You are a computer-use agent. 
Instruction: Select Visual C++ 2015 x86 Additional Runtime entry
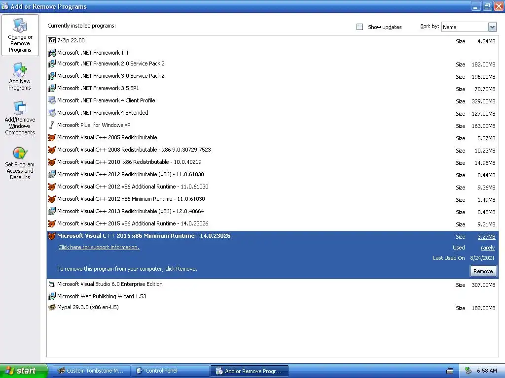(272, 224)
